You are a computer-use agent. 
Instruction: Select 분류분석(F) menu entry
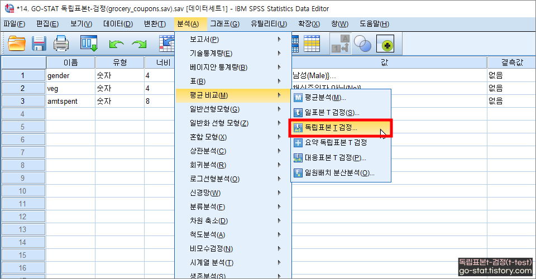tap(233, 207)
